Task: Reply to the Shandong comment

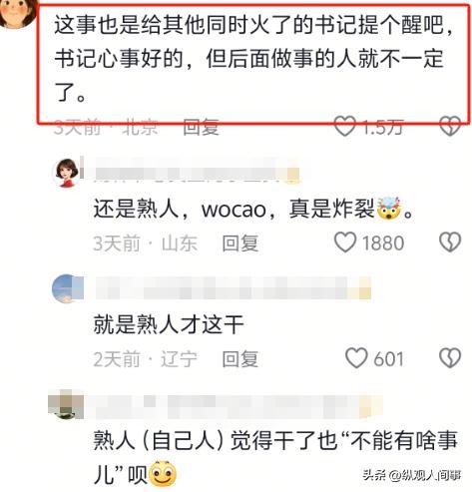Action: point(239,244)
